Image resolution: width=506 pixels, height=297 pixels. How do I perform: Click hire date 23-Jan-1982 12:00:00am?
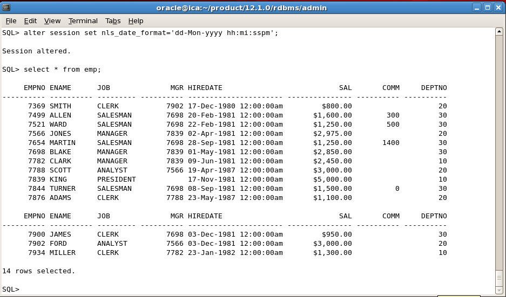[x=235, y=253]
